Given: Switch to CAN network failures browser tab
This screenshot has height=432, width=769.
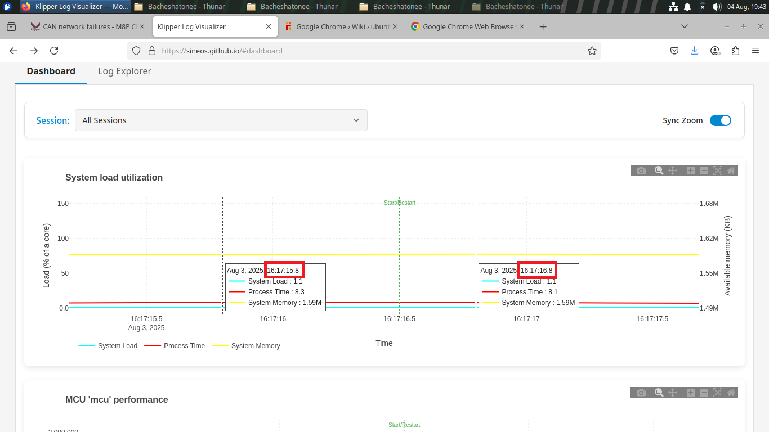Looking at the screenshot, I should tap(88, 26).
